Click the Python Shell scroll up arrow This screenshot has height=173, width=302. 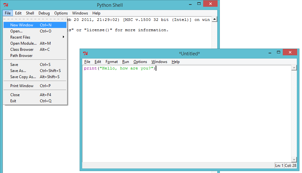pyautogui.click(x=214, y=19)
